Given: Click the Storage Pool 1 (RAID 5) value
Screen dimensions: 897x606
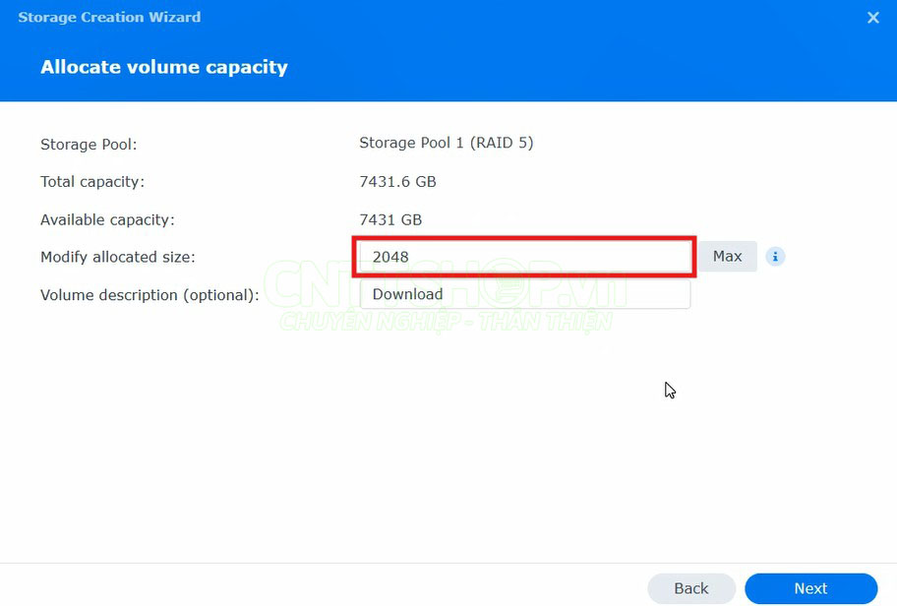Looking at the screenshot, I should (446, 143).
